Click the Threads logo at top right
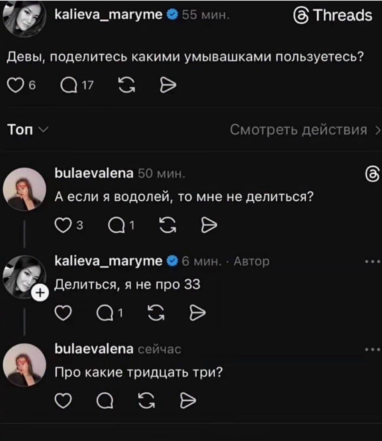 tap(332, 15)
